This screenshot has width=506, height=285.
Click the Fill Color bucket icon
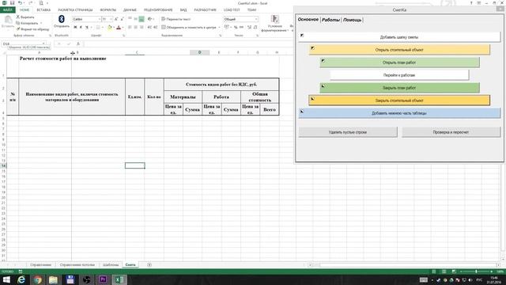tap(109, 28)
